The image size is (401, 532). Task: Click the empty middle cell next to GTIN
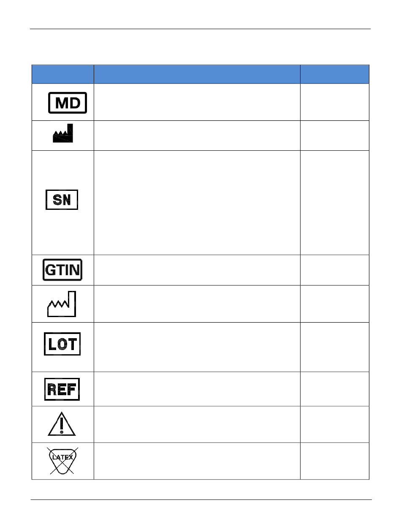[197, 270]
